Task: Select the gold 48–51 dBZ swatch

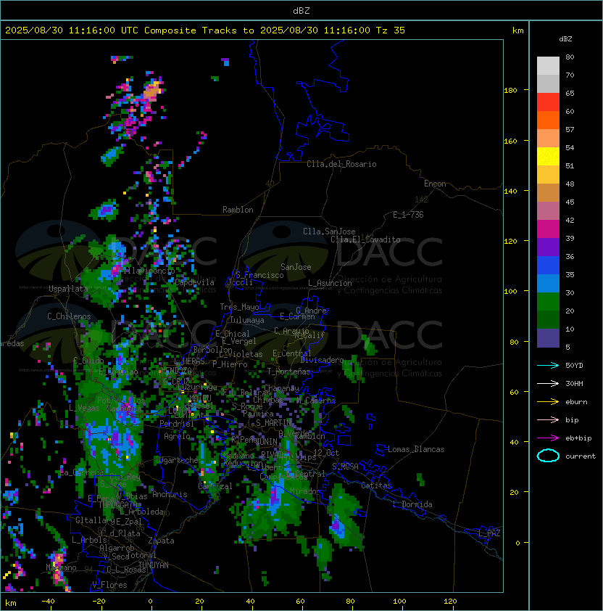Action: click(548, 175)
